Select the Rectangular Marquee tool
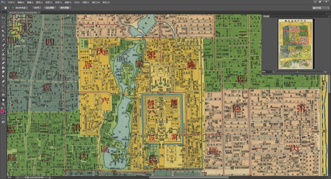 click(3, 22)
